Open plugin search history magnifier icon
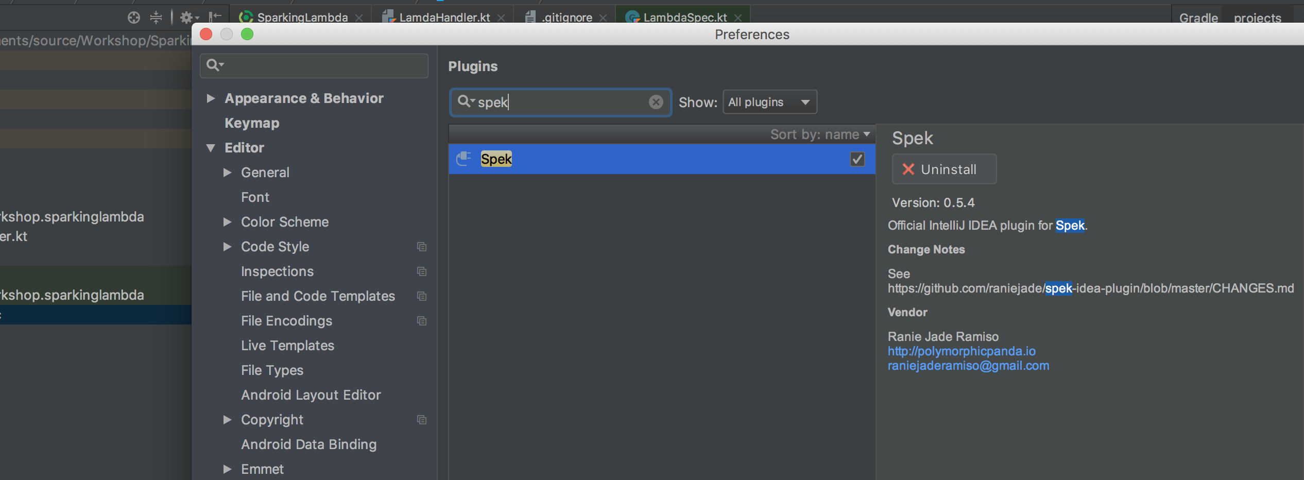1304x480 pixels. pos(466,101)
